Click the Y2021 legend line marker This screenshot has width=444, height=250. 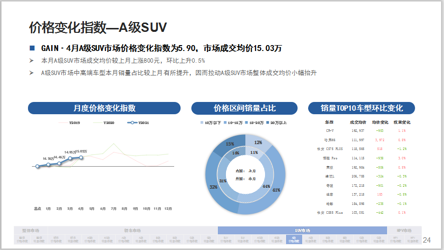point(132,123)
